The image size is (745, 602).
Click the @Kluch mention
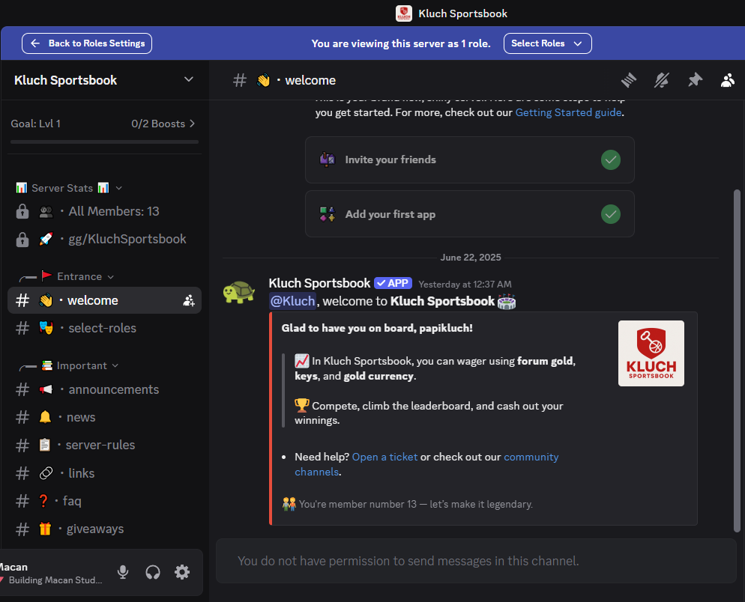pos(292,301)
